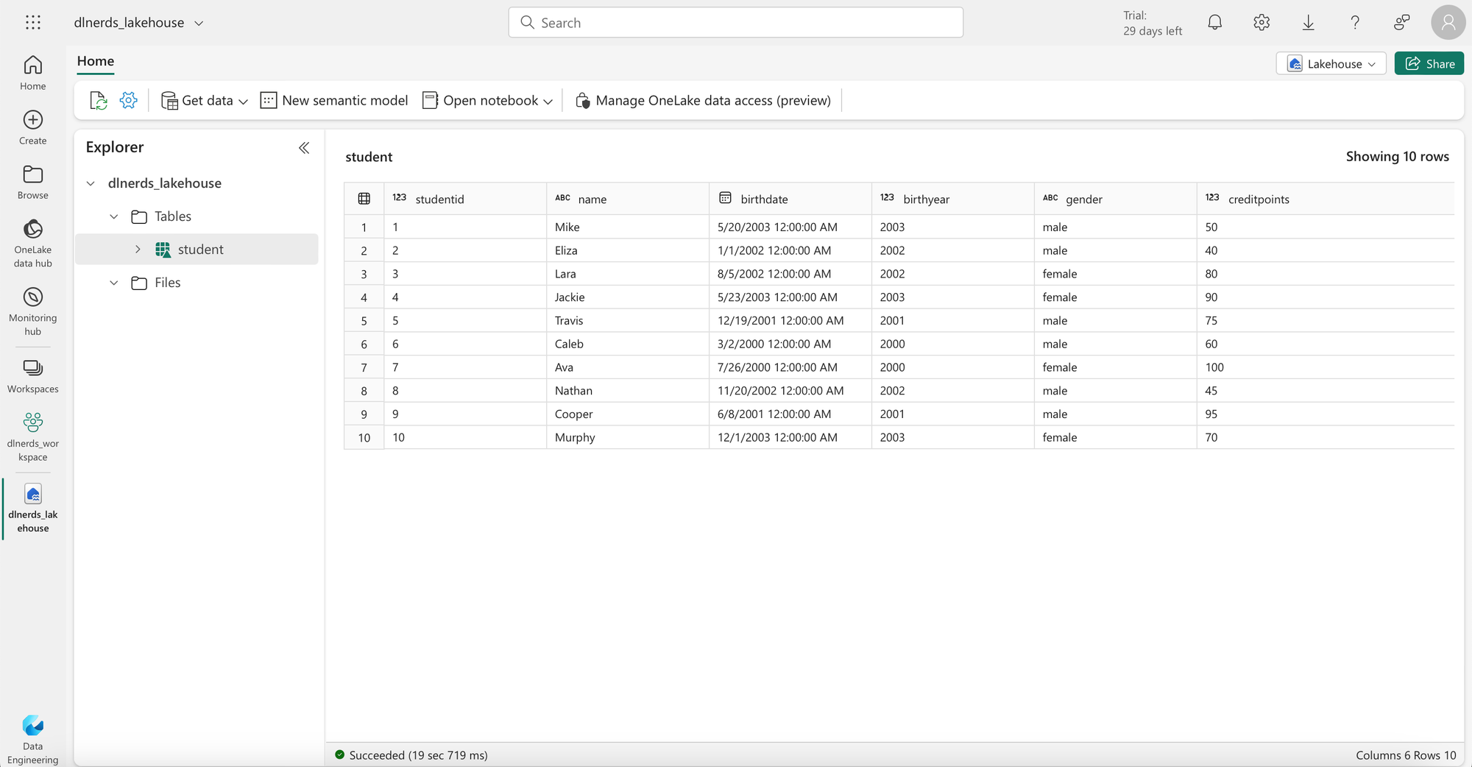Click the download icon in the top bar
1472x767 pixels.
pyautogui.click(x=1308, y=23)
